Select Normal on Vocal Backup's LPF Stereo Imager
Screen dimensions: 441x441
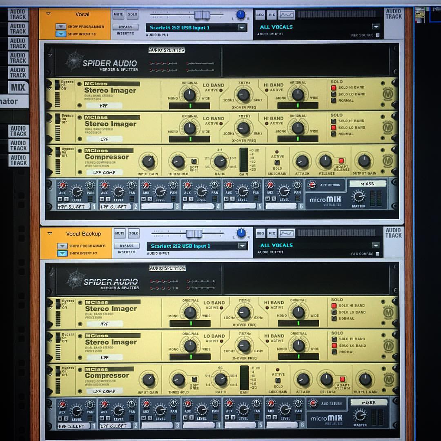tap(334, 352)
